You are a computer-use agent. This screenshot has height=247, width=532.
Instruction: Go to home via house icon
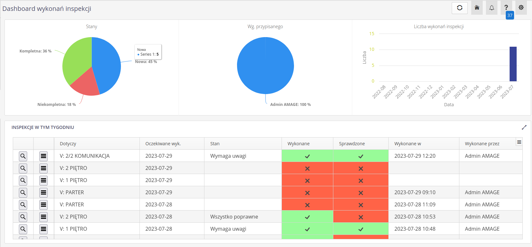click(477, 8)
